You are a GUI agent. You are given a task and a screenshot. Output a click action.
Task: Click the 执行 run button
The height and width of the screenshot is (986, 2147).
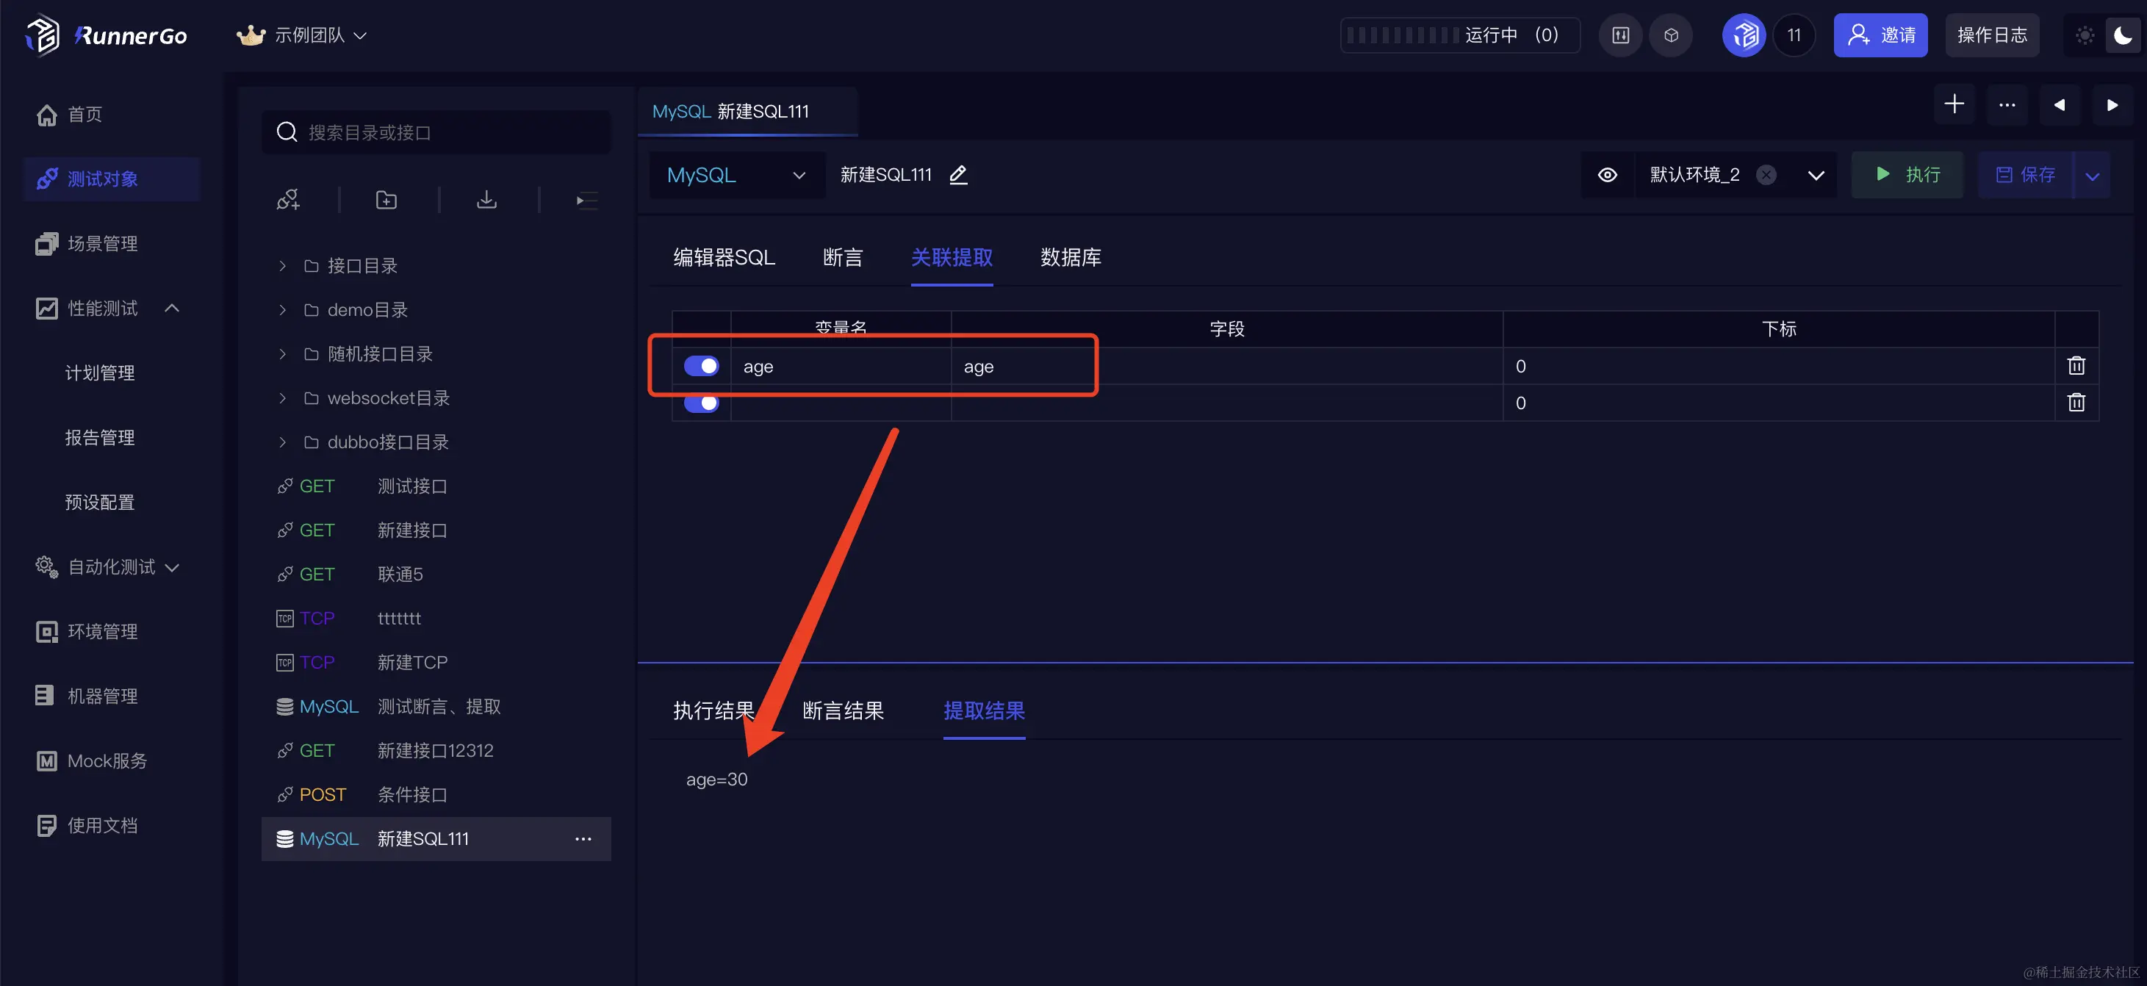(x=1907, y=175)
